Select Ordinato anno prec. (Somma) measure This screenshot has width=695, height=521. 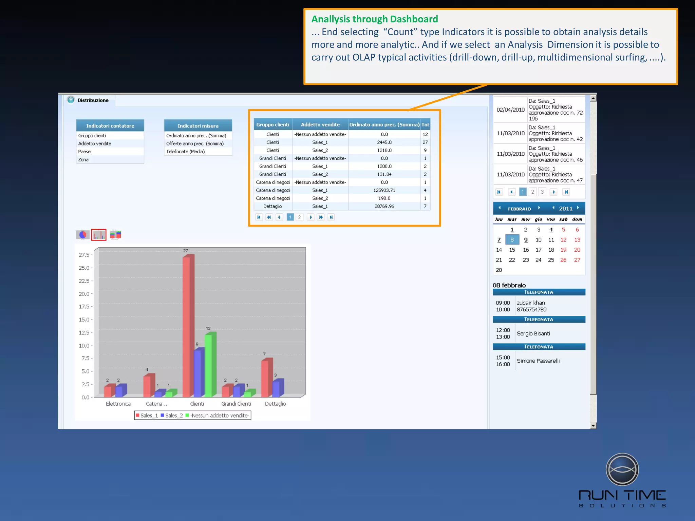coord(198,135)
